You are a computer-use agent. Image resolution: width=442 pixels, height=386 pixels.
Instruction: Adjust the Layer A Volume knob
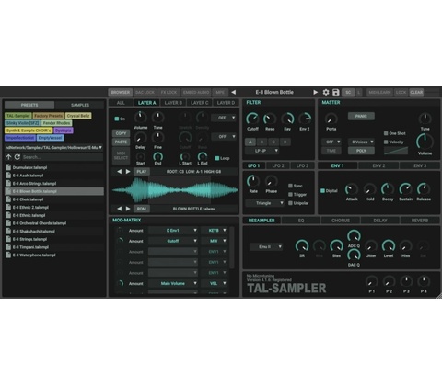(141, 118)
